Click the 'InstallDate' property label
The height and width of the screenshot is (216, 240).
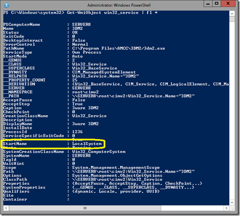point(17,128)
